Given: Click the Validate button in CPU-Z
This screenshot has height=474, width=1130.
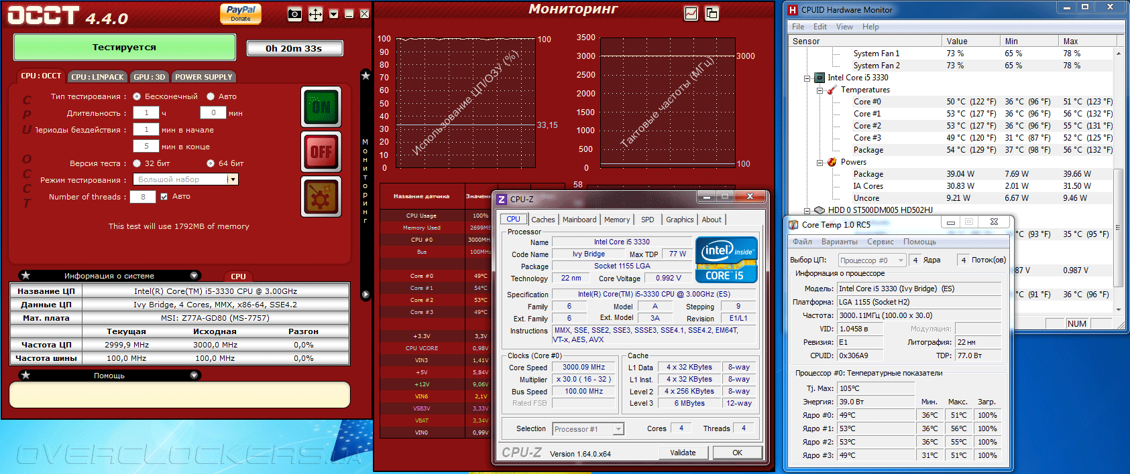Looking at the screenshot, I should (x=683, y=453).
